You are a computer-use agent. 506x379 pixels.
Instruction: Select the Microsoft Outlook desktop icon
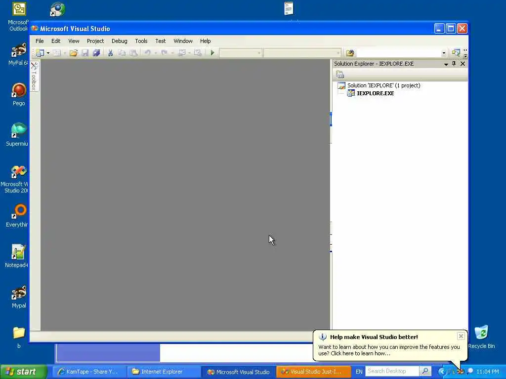[19, 17]
